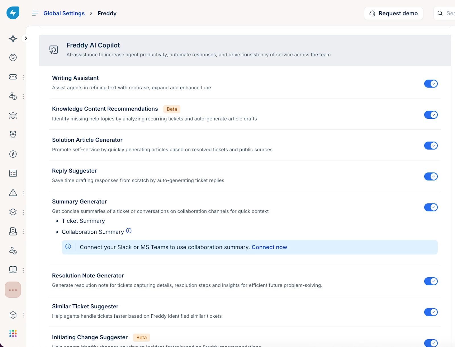Image resolution: width=455 pixels, height=347 pixels.
Task: Click the Writing Assistant title
Action: [x=75, y=78]
